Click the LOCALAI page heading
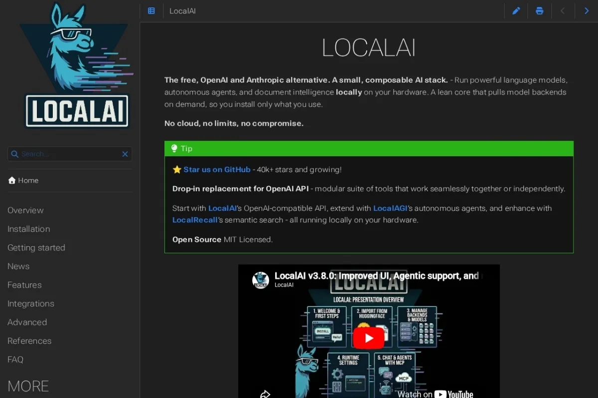This screenshot has width=598, height=398. click(x=369, y=48)
